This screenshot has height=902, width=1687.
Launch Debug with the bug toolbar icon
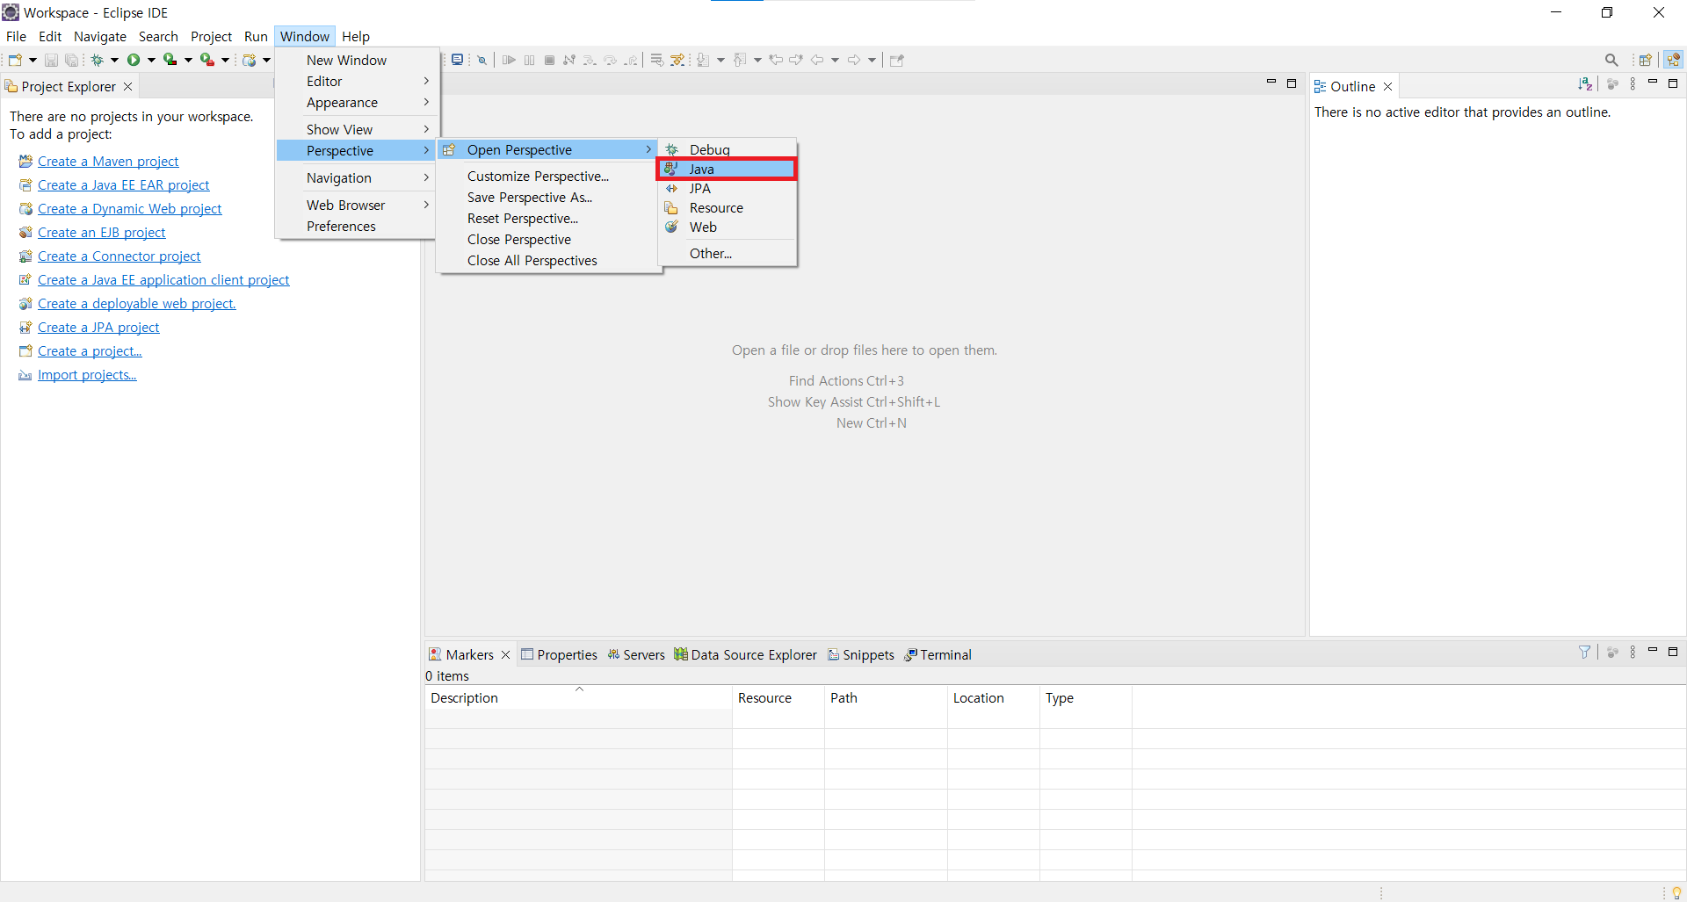click(98, 60)
